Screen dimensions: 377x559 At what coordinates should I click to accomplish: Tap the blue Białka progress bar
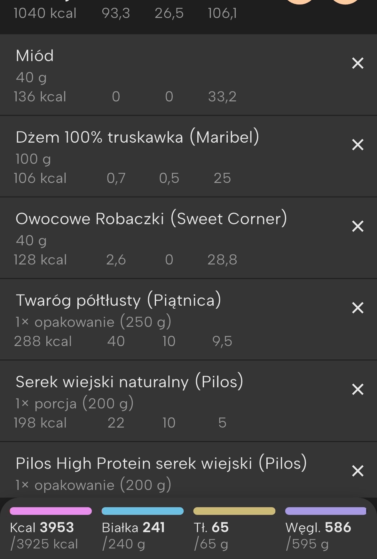(x=143, y=511)
